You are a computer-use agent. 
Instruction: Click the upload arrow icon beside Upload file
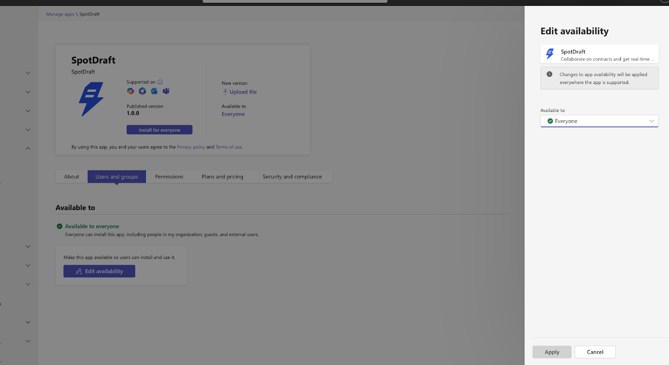pos(225,92)
